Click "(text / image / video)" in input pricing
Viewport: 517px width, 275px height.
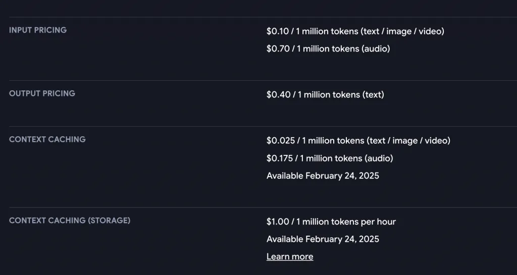(402, 31)
